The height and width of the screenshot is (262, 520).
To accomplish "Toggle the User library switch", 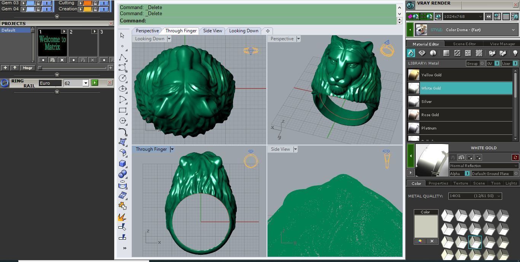I will tap(515, 63).
